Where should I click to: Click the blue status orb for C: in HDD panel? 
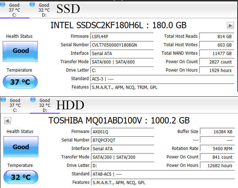click(x=3, y=99)
